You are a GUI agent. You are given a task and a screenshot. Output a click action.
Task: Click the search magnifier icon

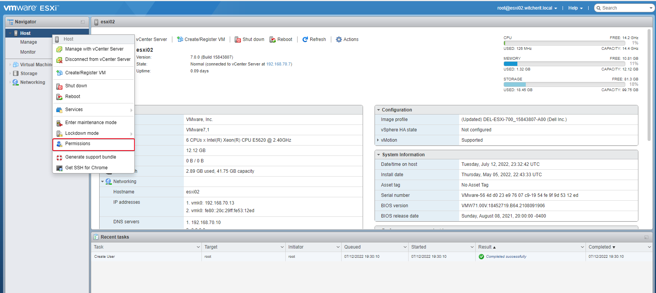point(599,8)
